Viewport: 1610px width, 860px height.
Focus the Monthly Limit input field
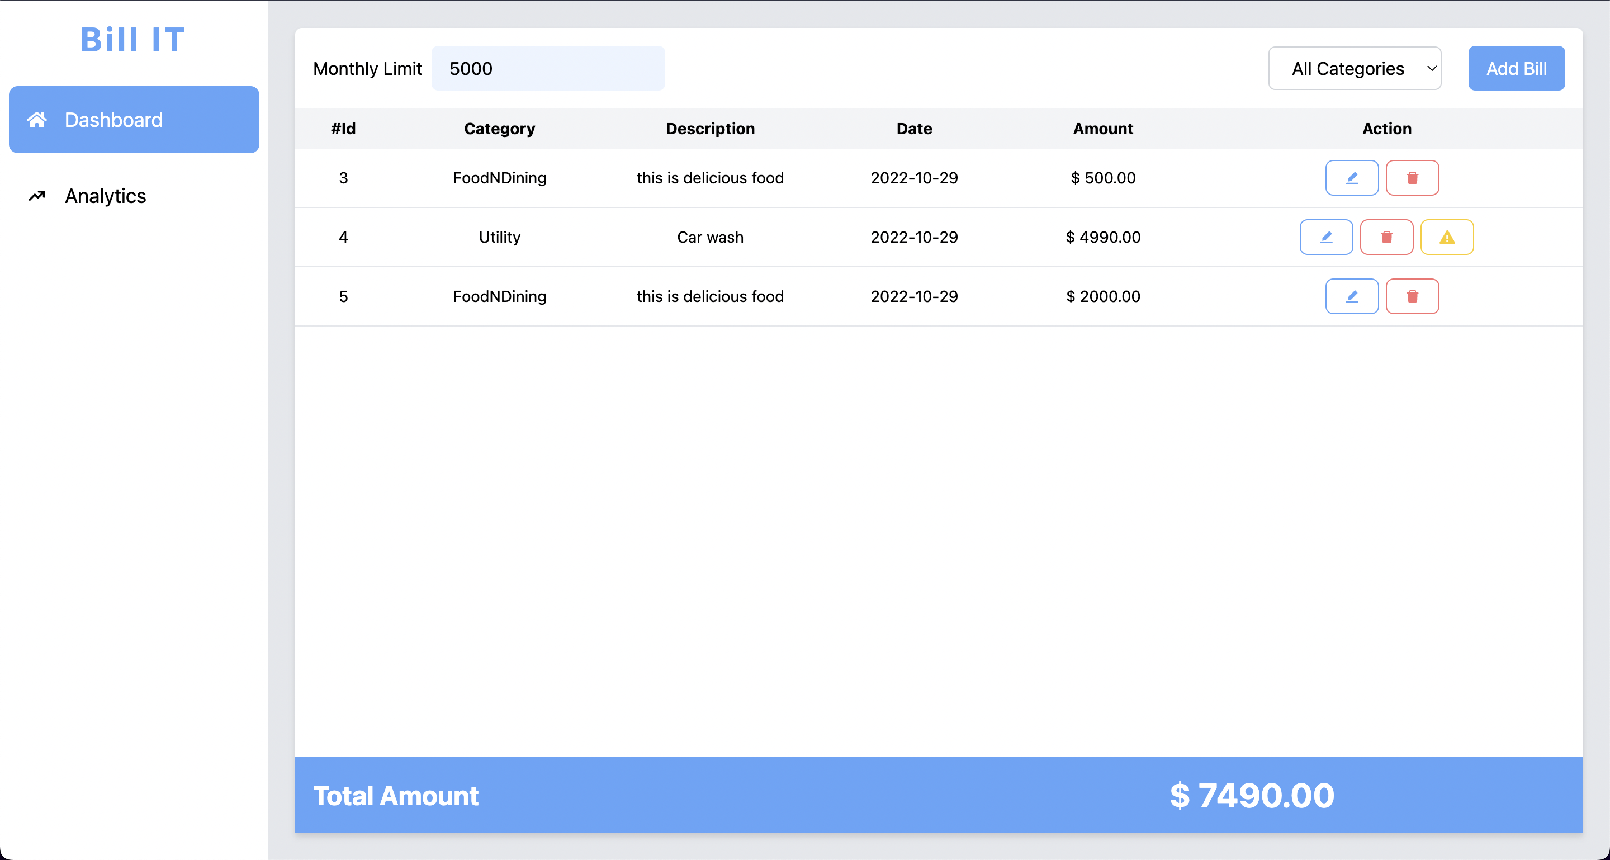pos(547,69)
